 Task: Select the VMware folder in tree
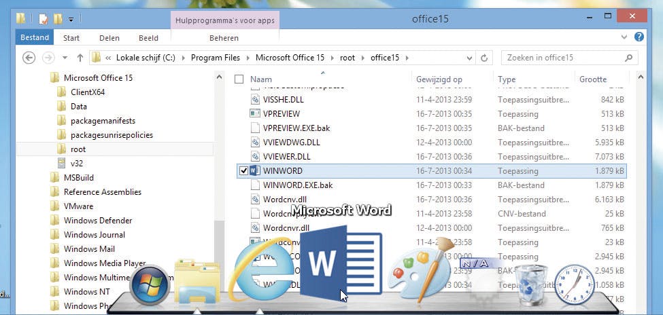pyautogui.click(x=78, y=206)
